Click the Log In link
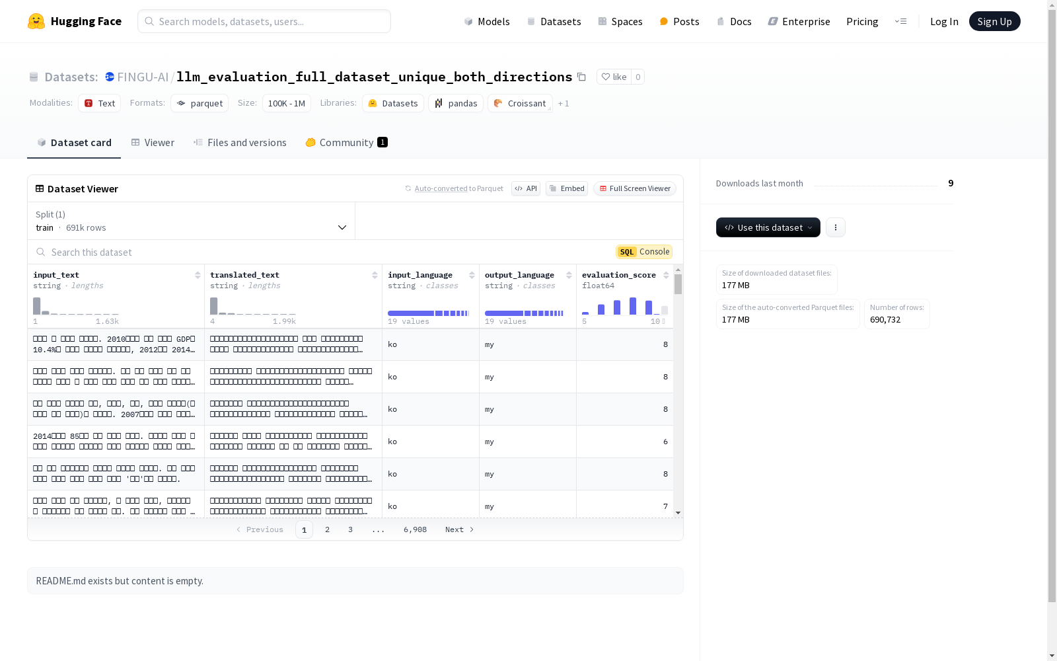Screen dimensions: 1057x661 [x=944, y=21]
